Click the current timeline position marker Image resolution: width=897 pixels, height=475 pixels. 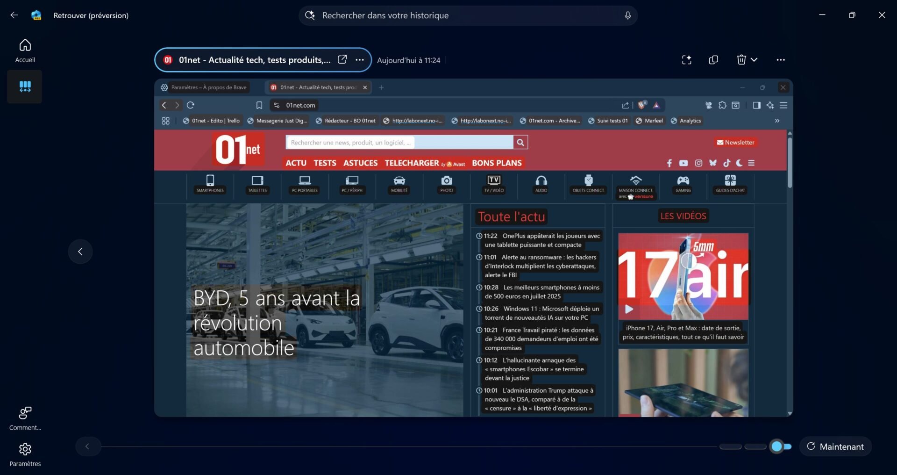[776, 446]
